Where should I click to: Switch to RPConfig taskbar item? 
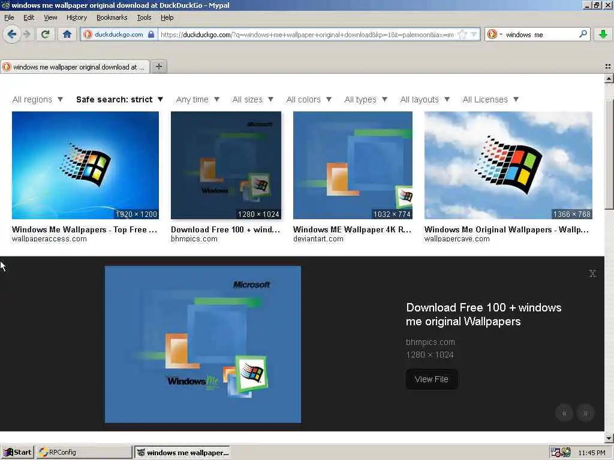85,452
